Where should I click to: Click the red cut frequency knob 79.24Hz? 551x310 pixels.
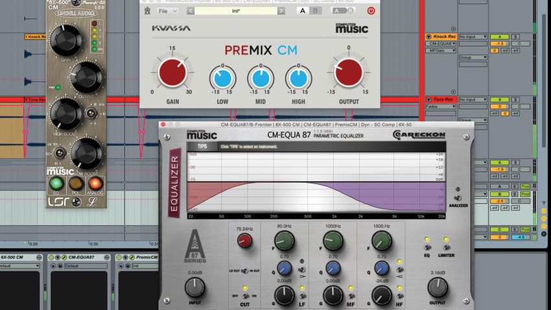coord(244,241)
